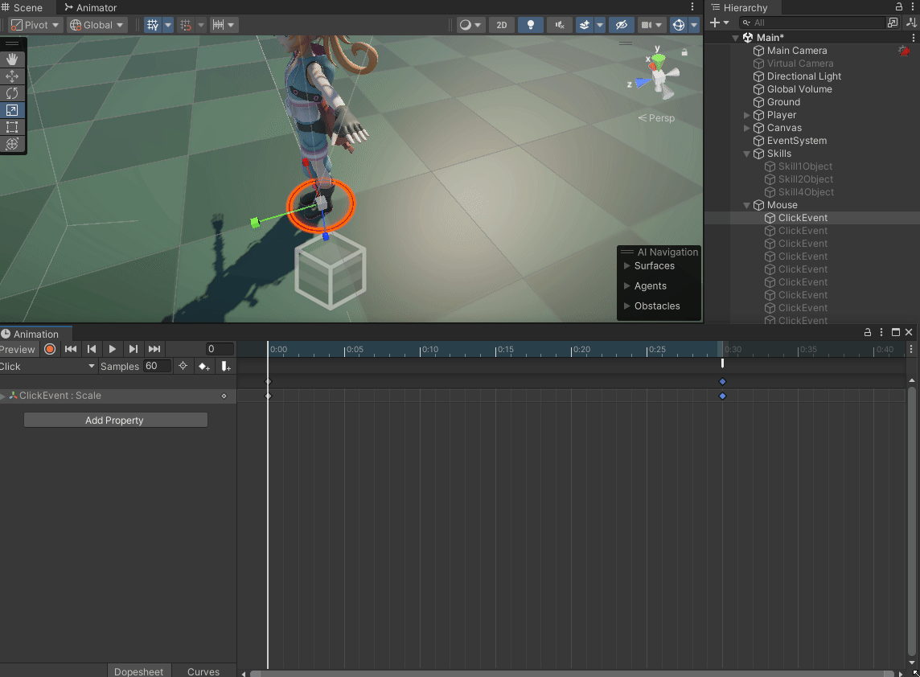Toggle hidden objects scene visibility eye

(622, 25)
